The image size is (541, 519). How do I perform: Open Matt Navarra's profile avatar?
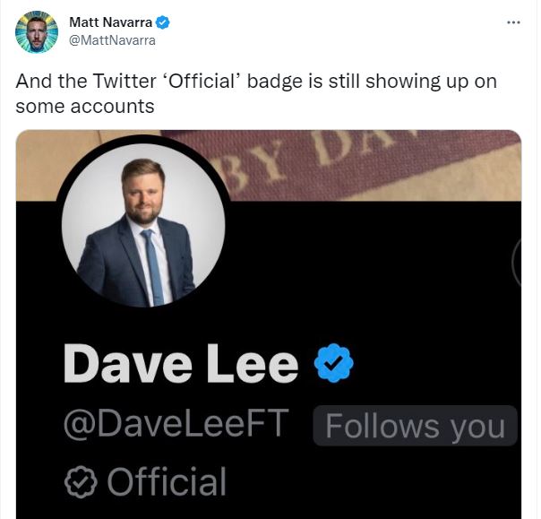click(x=36, y=31)
